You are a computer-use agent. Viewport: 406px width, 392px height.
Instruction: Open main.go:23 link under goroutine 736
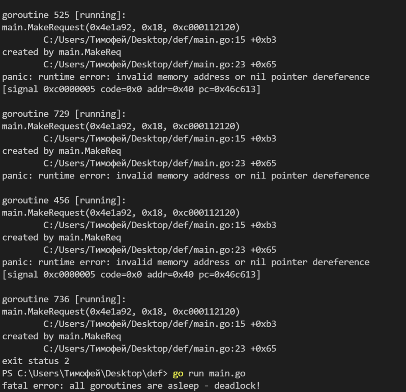(144, 349)
